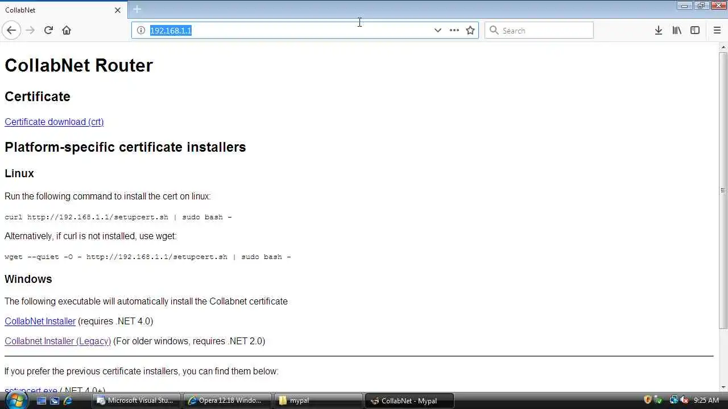Reload the current page
Image resolution: width=728 pixels, height=409 pixels.
[x=48, y=30]
